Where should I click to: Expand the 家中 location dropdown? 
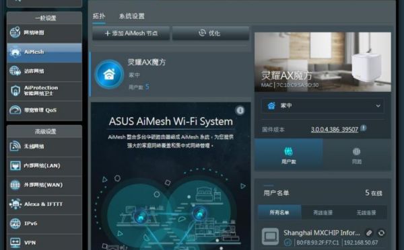pyautogui.click(x=323, y=106)
